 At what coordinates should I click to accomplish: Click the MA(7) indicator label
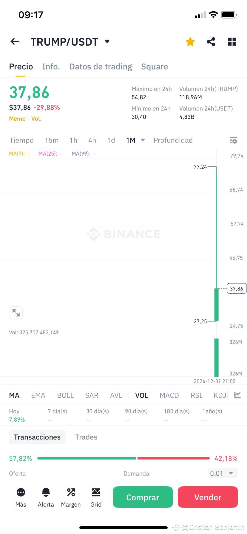point(20,154)
